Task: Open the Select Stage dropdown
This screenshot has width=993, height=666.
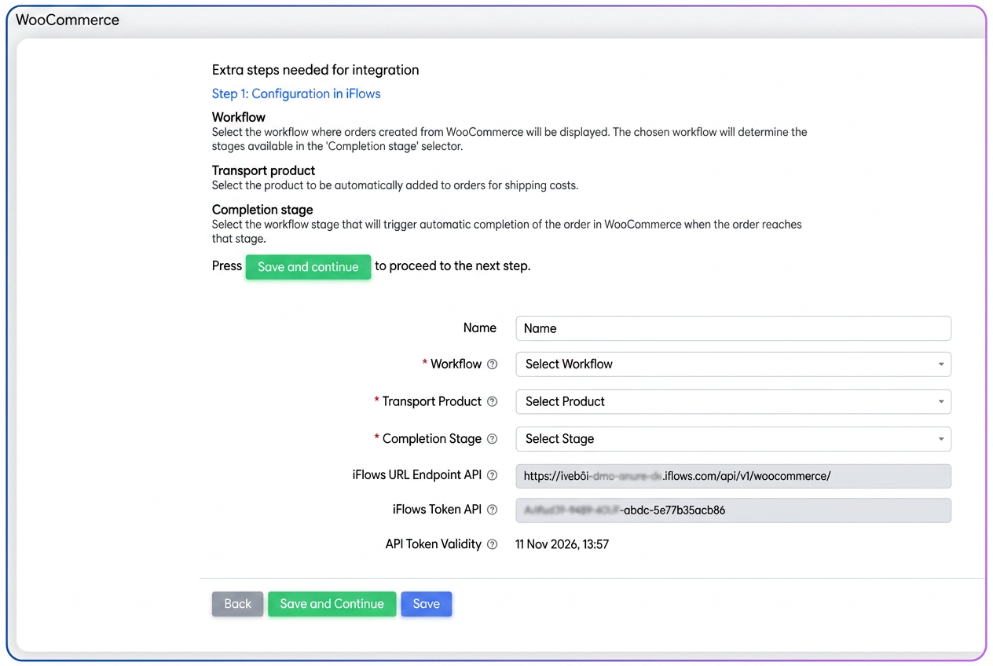Action: click(733, 439)
